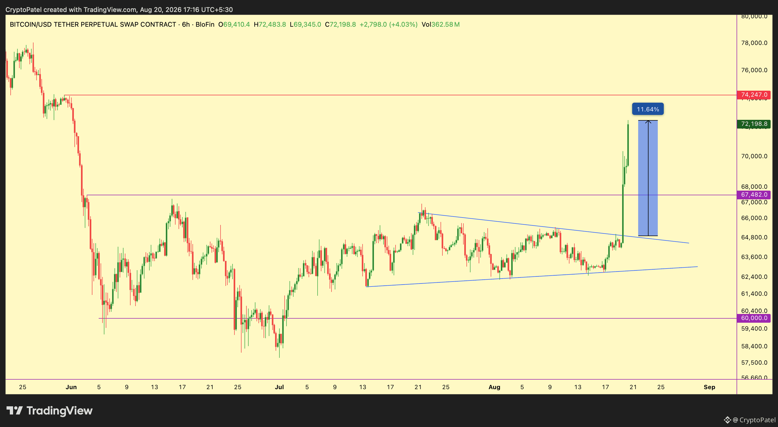The image size is (778, 427).
Task: Click the 61,400.0 price axis tick
Action: (754, 294)
